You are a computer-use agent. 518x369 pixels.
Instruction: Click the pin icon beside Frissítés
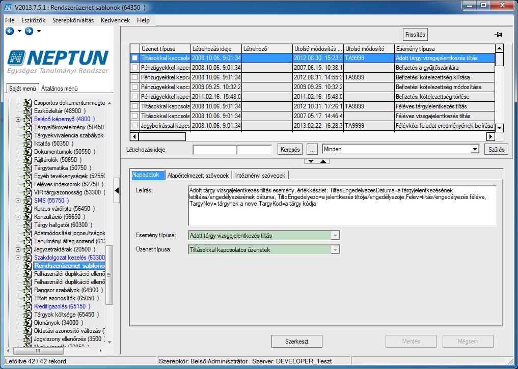pos(498,35)
